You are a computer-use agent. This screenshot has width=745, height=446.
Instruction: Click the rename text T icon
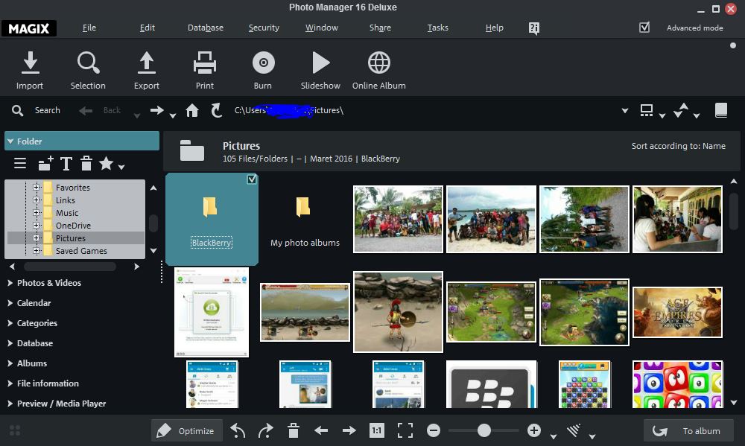(66, 163)
